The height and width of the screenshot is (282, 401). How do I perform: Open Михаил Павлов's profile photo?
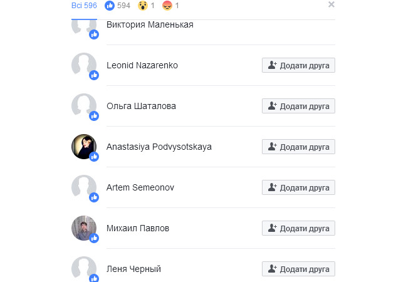point(84,228)
